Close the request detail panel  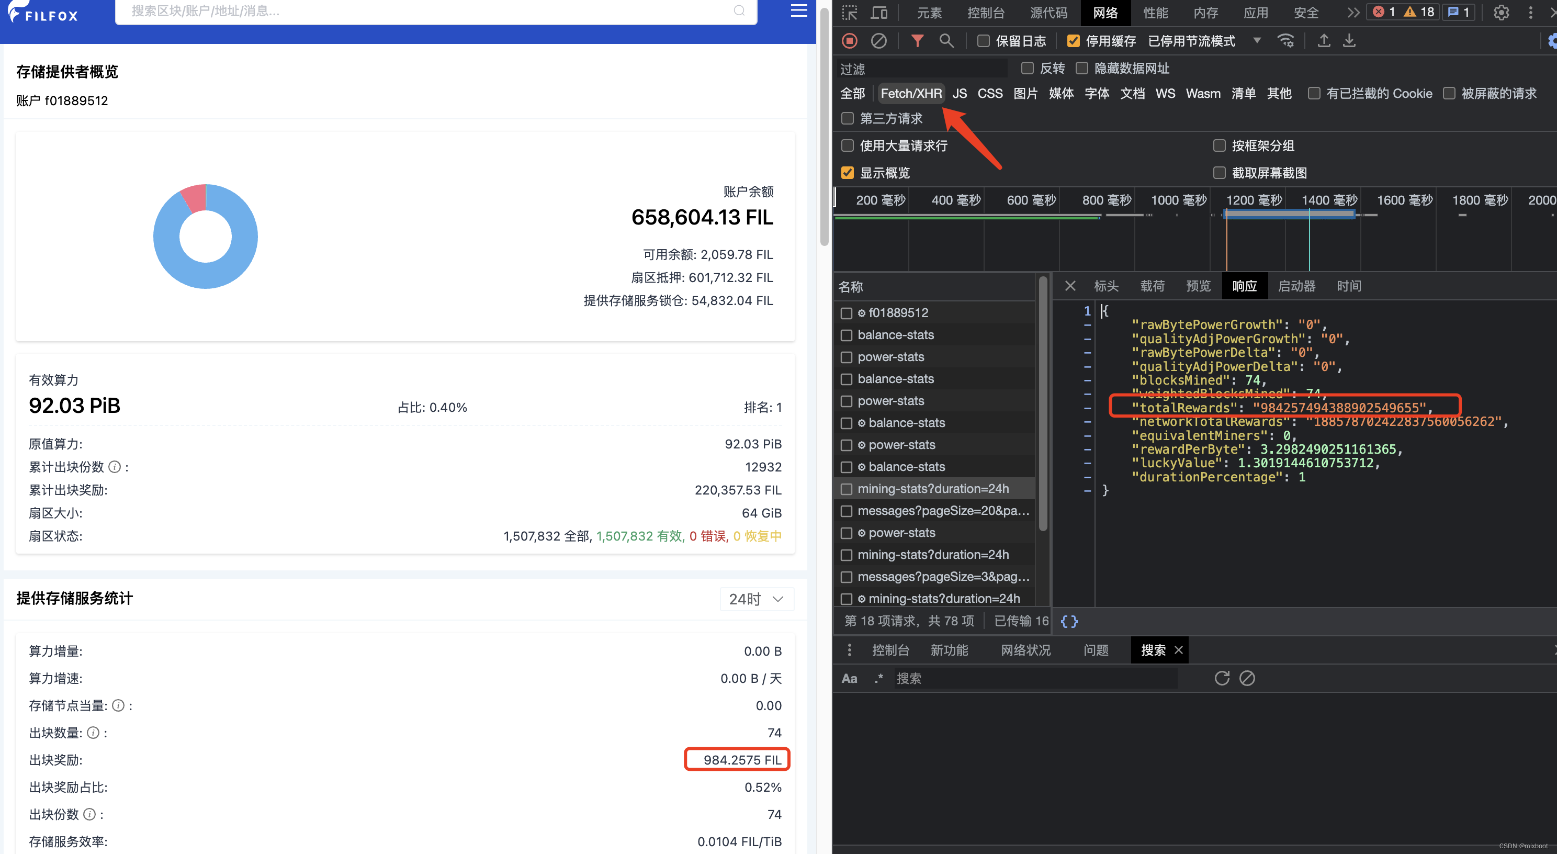(1070, 286)
